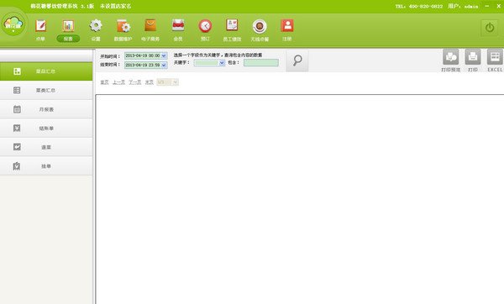The height and width of the screenshot is (304, 504).
Task: Open 打印预览 print preview
Action: [x=450, y=57]
